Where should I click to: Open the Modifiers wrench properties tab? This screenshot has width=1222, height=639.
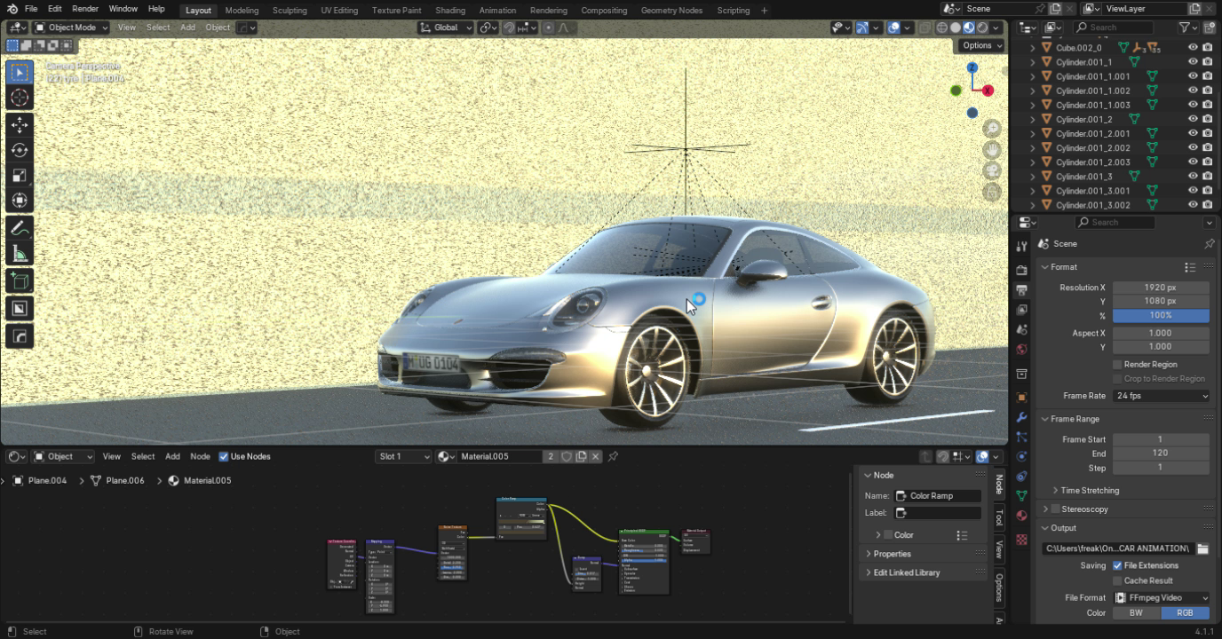(1021, 417)
